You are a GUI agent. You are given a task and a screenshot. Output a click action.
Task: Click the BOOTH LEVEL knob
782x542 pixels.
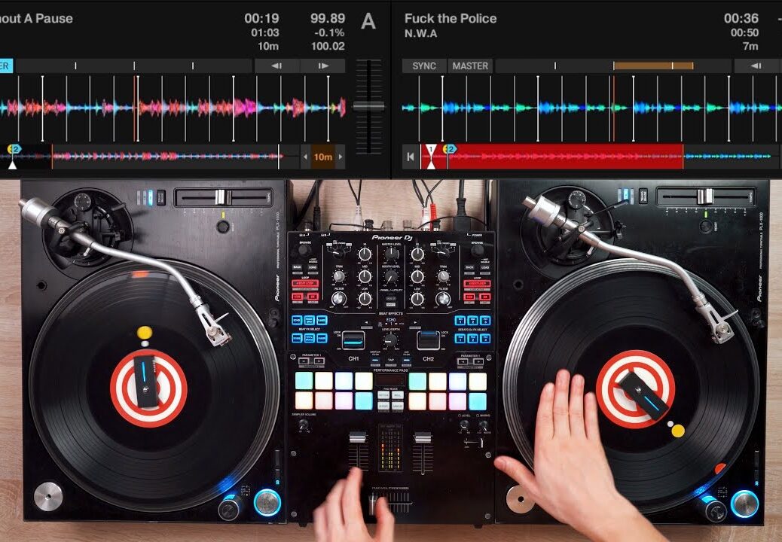click(x=391, y=276)
